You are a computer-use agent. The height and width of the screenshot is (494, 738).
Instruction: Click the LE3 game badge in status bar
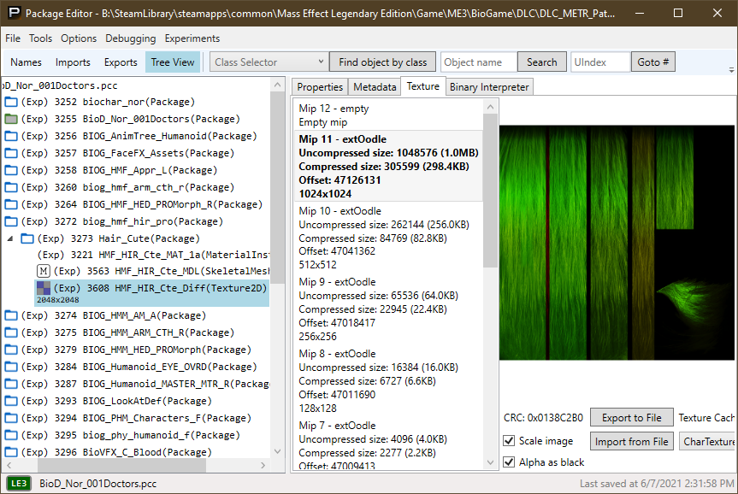19,483
